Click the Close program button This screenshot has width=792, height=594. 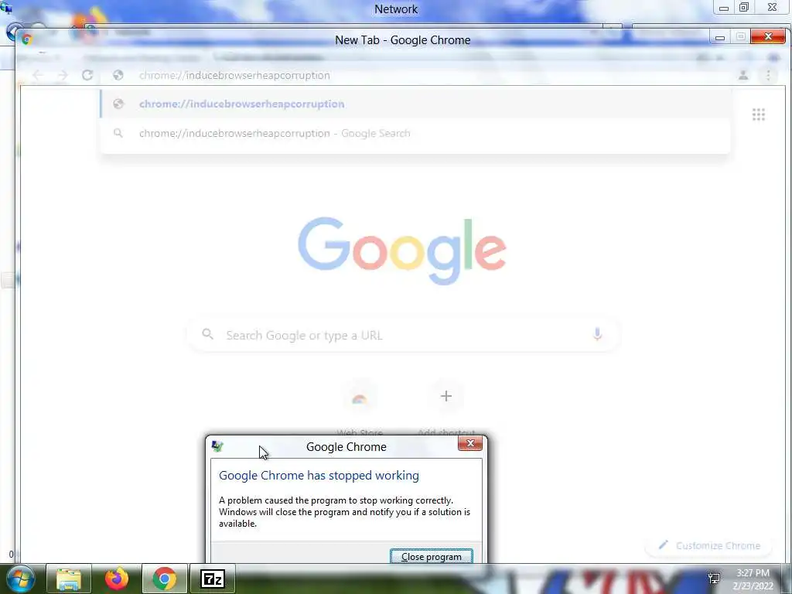432,556
